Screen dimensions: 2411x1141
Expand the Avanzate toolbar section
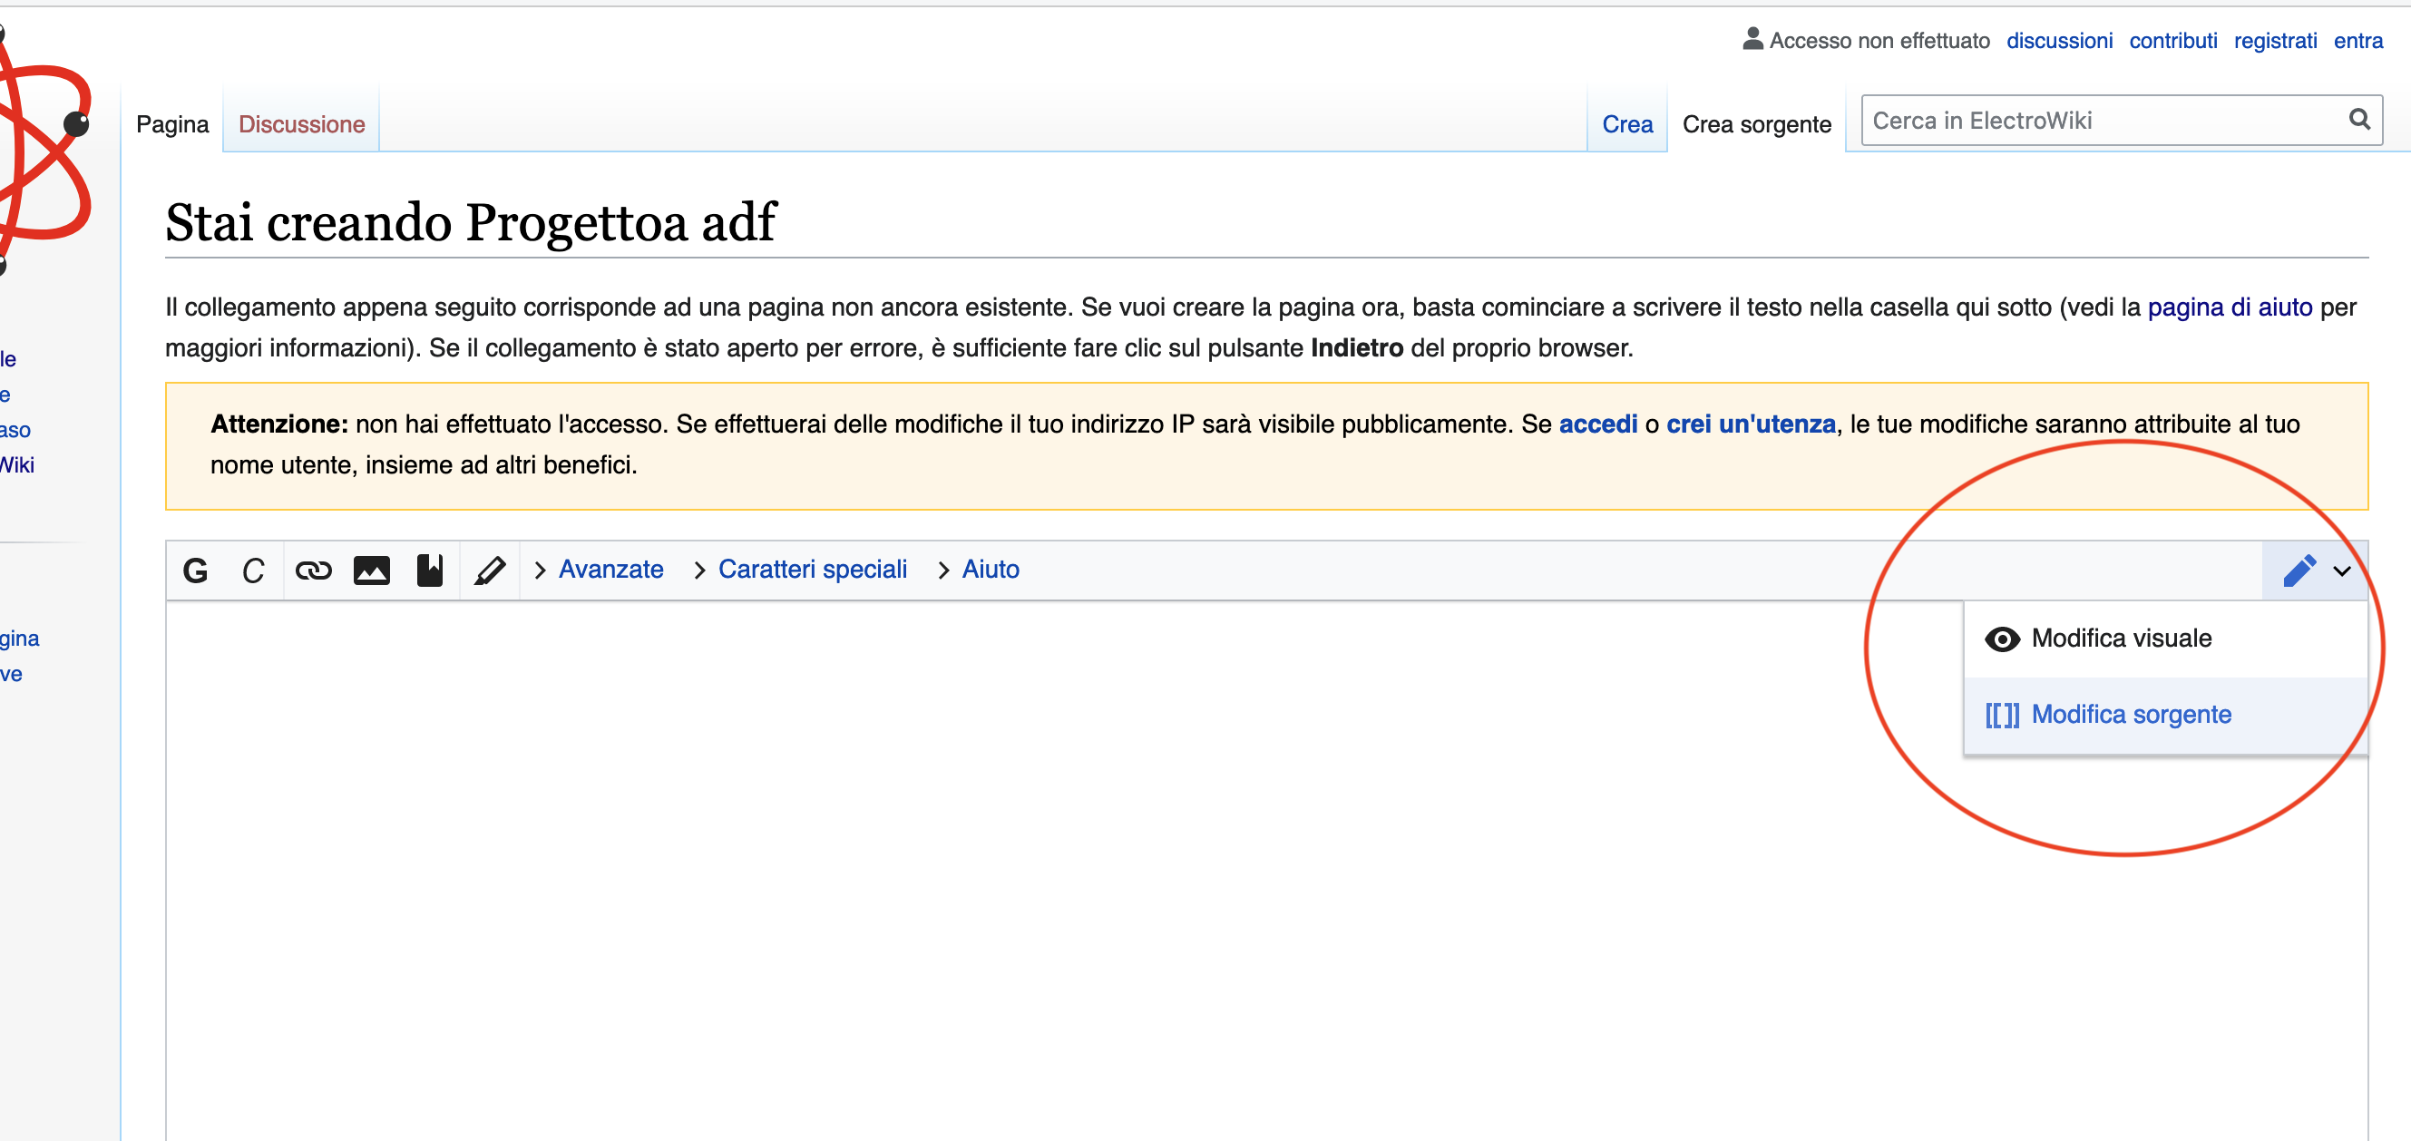click(x=610, y=569)
